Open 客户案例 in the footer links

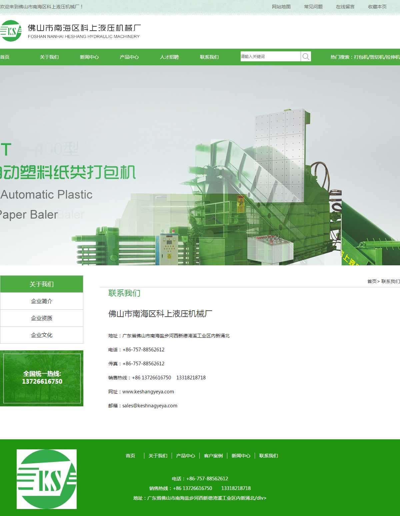tap(213, 456)
